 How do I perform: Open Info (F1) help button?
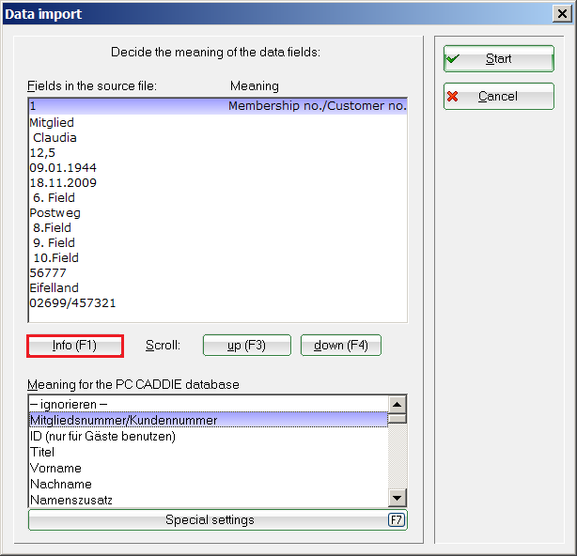[75, 346]
